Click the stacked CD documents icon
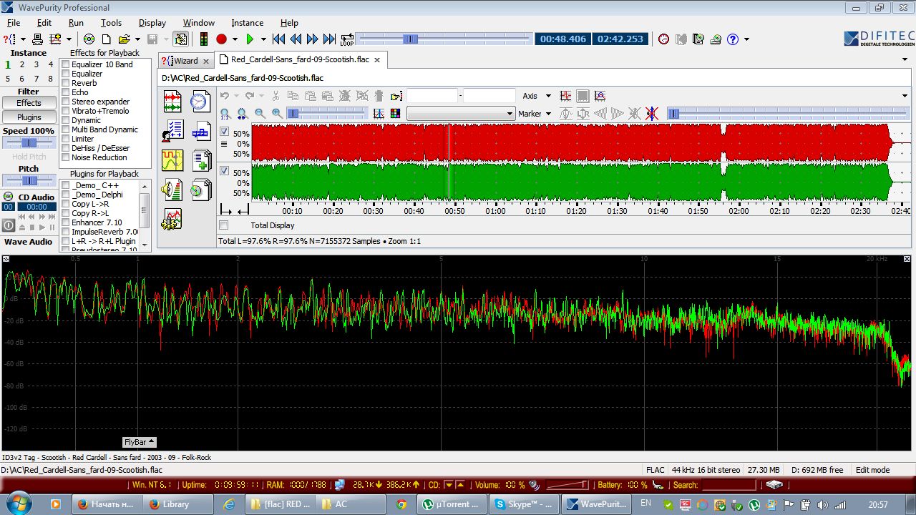Screen dimensions: 916x515 pos(202,190)
